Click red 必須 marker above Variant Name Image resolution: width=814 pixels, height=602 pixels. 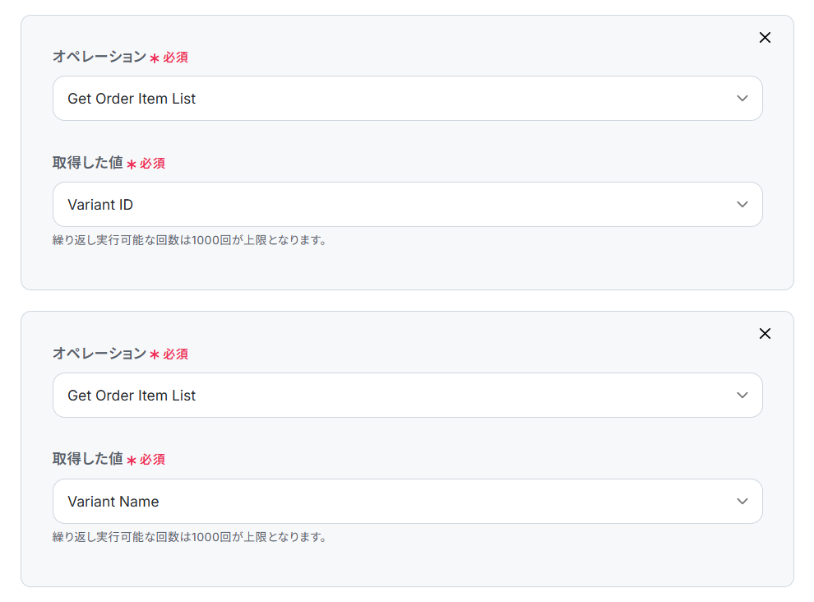[152, 459]
